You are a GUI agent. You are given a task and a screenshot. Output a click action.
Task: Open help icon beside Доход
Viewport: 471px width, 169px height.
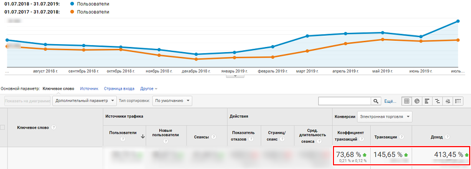click(x=447, y=137)
